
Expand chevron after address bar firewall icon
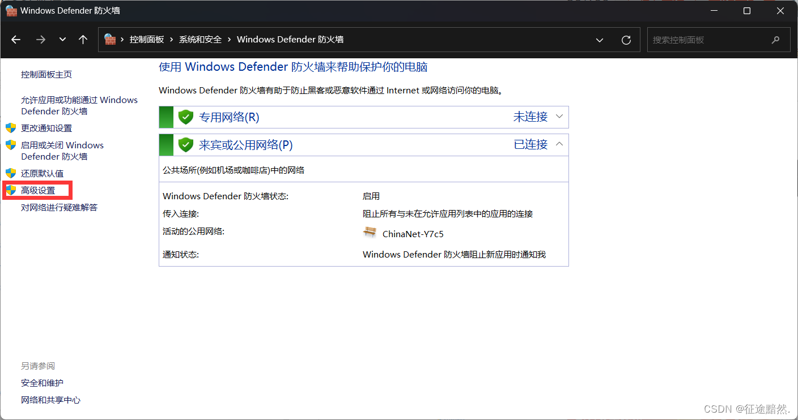122,40
